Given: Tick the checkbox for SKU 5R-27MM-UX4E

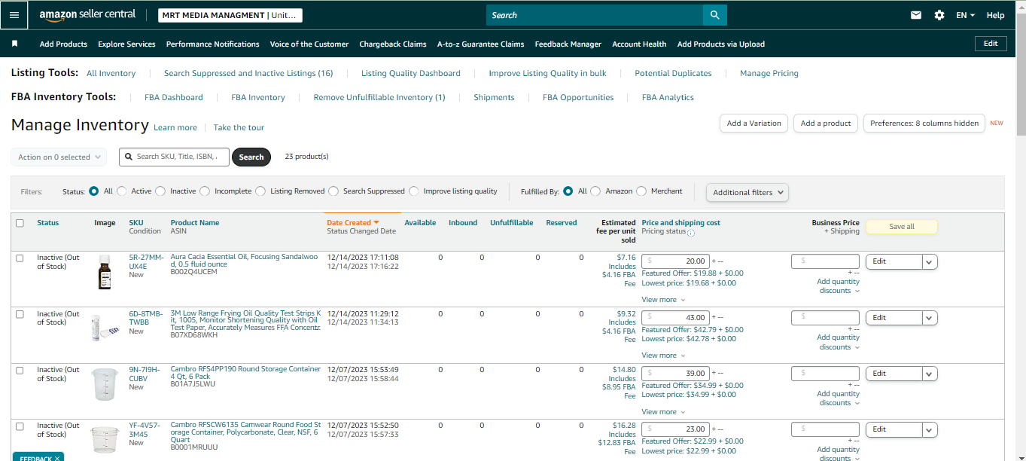Looking at the screenshot, I should (x=20, y=258).
